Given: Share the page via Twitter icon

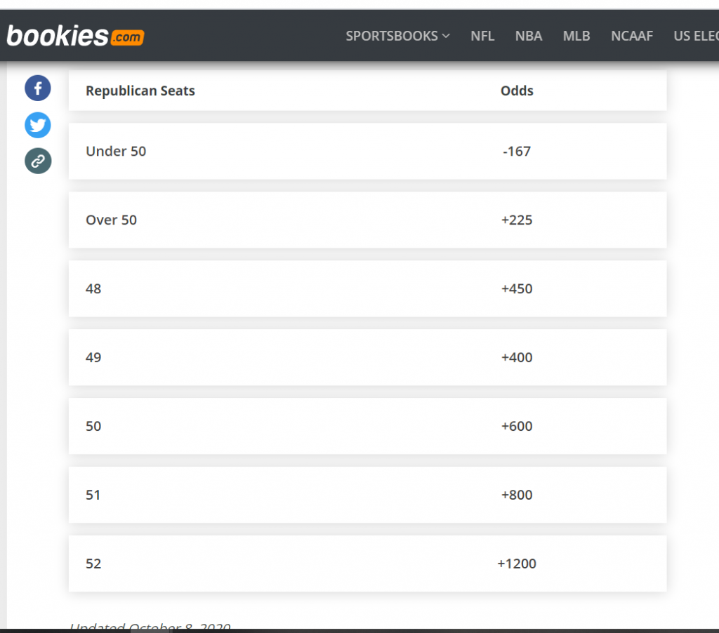Looking at the screenshot, I should pos(38,126).
